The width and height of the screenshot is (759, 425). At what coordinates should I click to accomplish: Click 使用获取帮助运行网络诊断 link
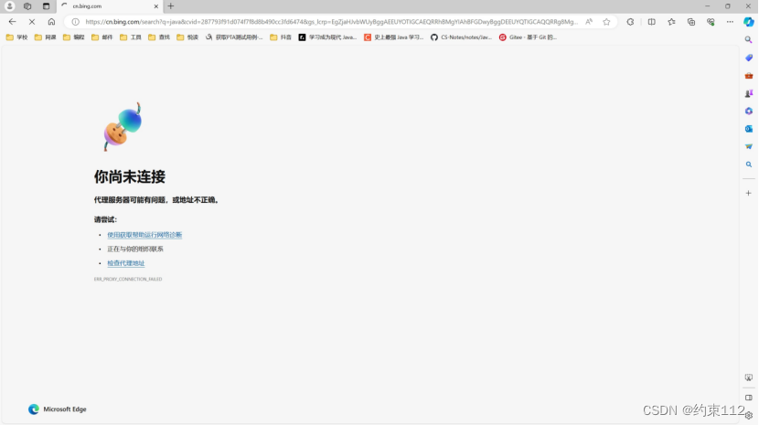tap(144, 235)
